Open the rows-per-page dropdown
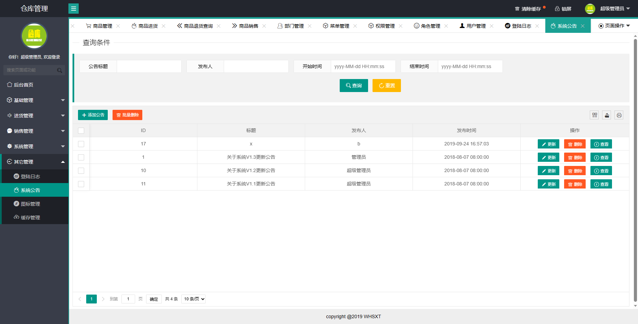The height and width of the screenshot is (324, 638). point(194,299)
